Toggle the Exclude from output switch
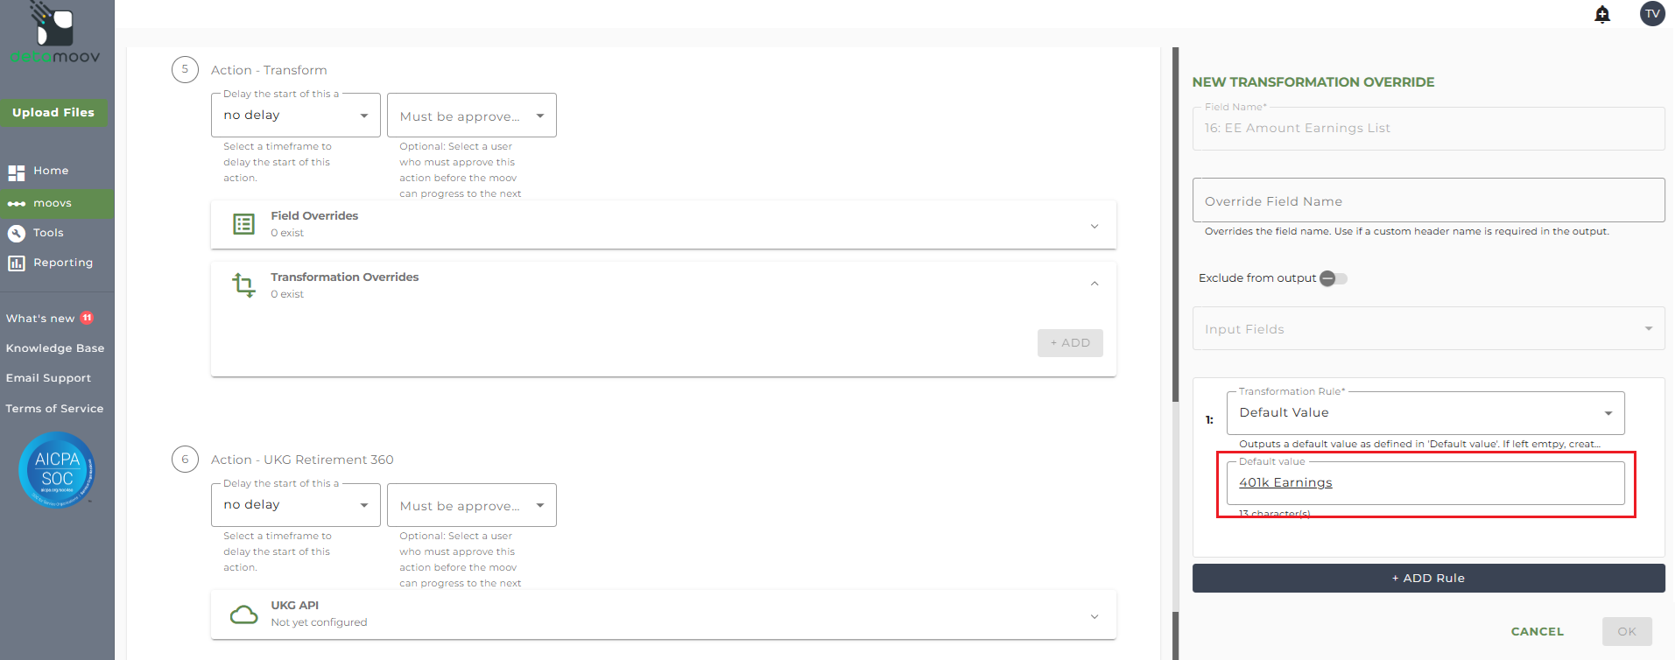The image size is (1675, 660). click(x=1333, y=278)
